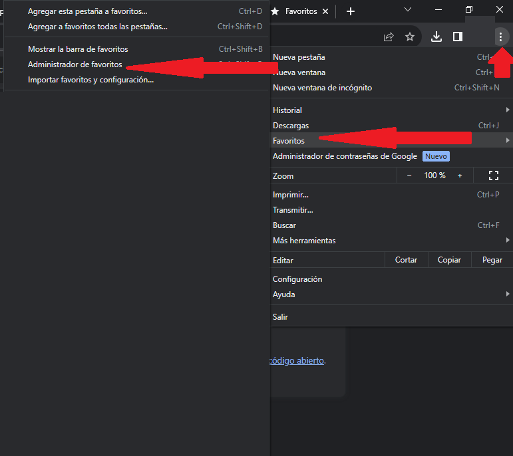Screen dimensions: 513x456
Task: Click the Copiar button
Action: [x=449, y=260]
